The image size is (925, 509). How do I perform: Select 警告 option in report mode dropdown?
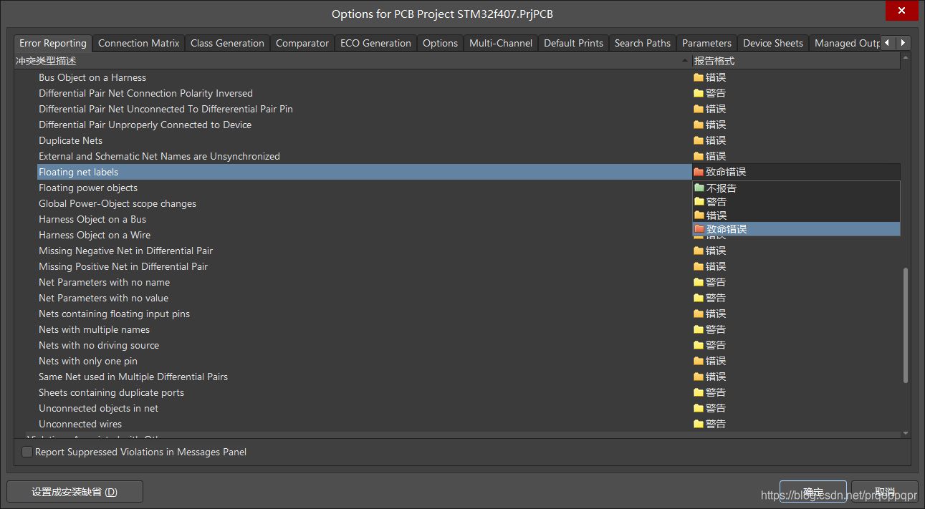(716, 202)
